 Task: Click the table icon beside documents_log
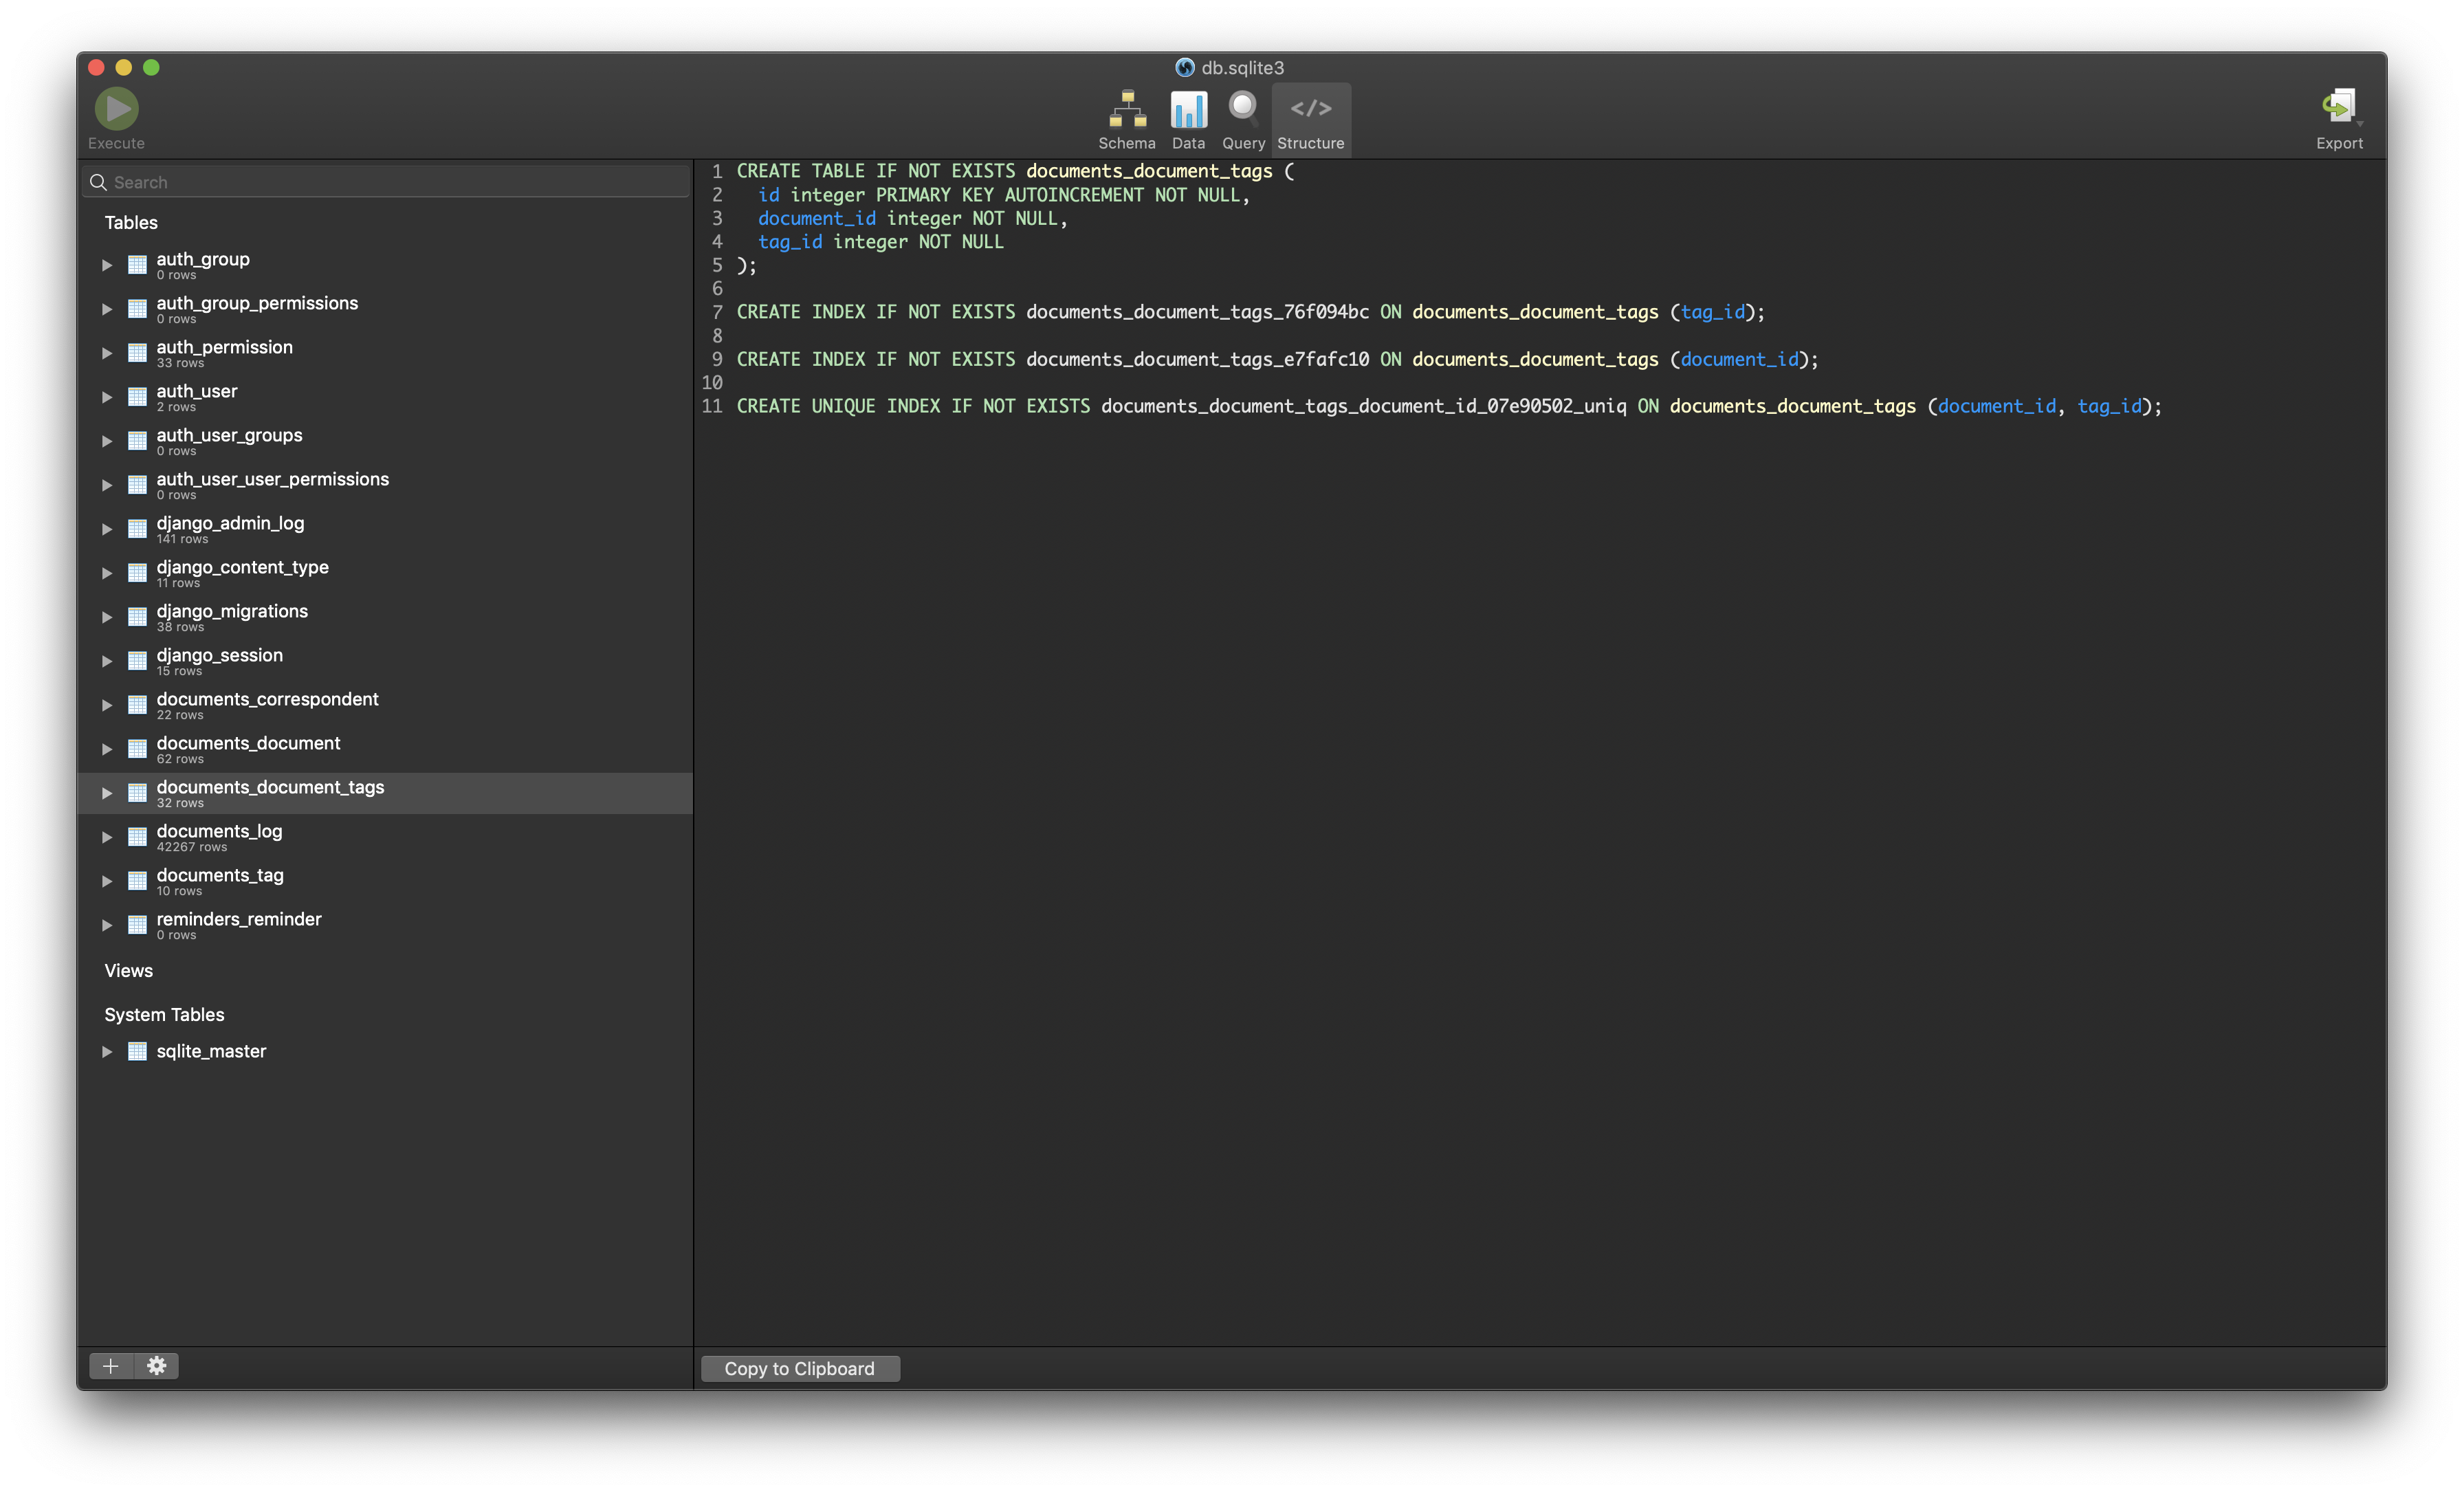137,837
